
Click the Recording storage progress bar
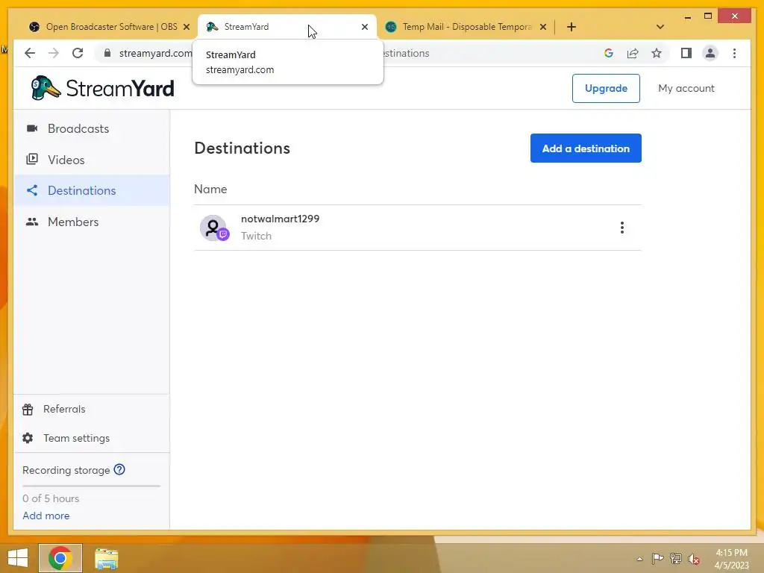point(92,486)
